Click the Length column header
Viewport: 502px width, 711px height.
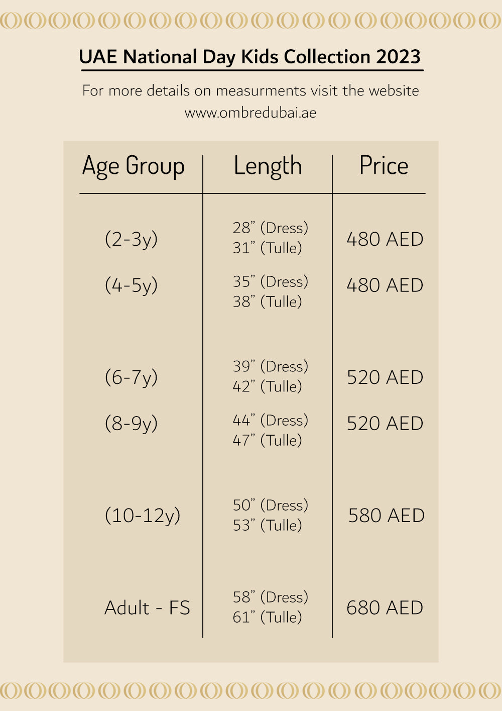pyautogui.click(x=268, y=166)
